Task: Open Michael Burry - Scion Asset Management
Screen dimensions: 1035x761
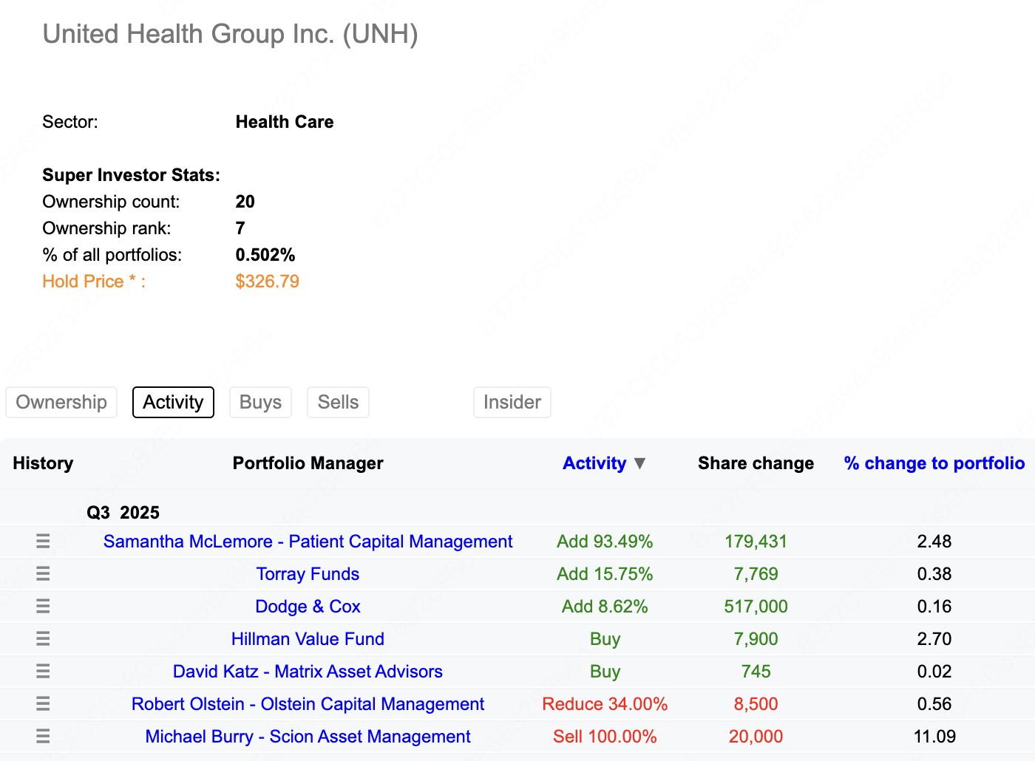Action: pos(308,737)
